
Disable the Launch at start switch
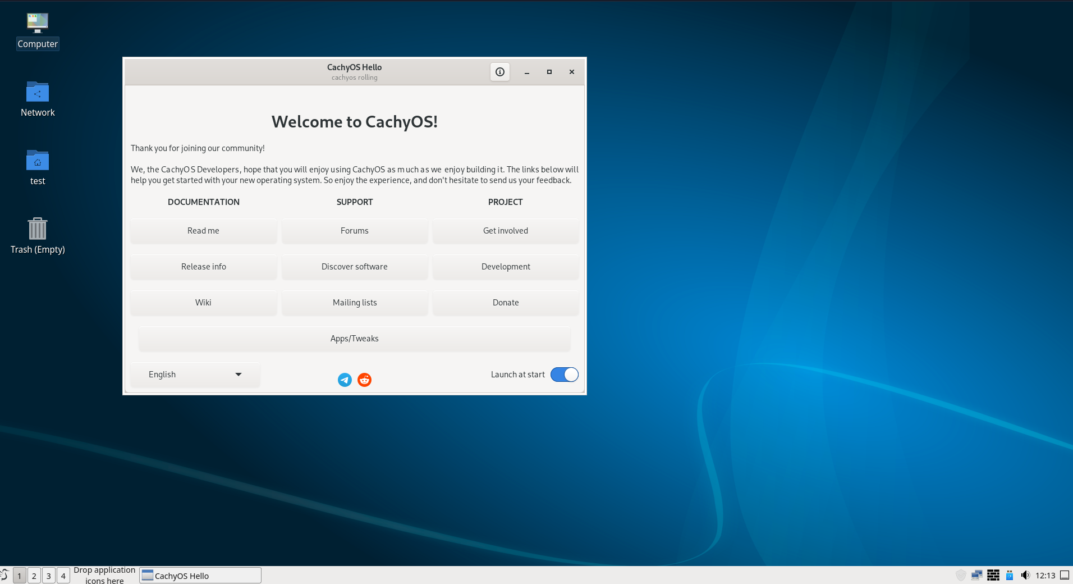[564, 375]
